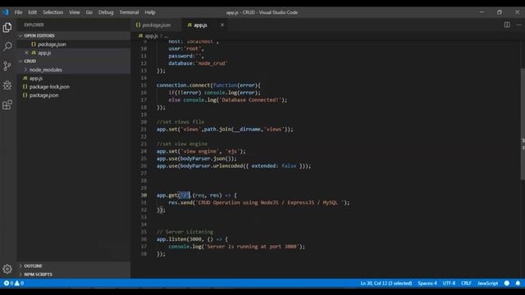The image size is (525, 295).
Task: Close the app.js editor tab
Action: [x=222, y=25]
